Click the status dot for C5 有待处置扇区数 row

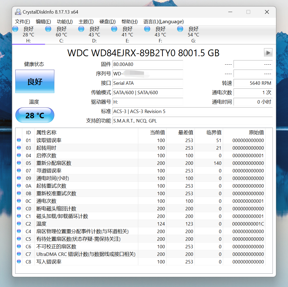(19, 239)
